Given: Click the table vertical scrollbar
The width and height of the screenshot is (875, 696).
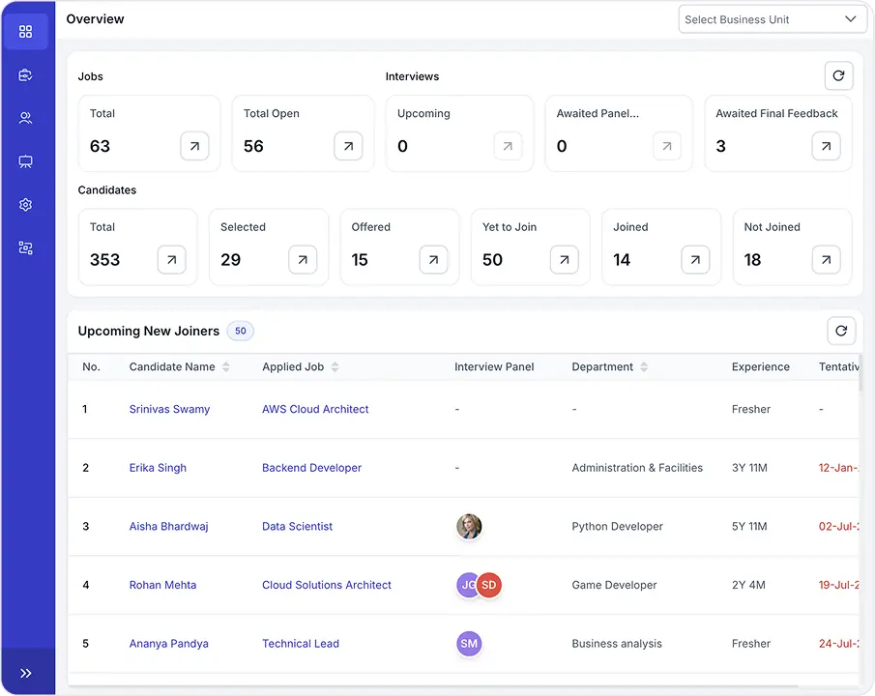Looking at the screenshot, I should coord(860,373).
